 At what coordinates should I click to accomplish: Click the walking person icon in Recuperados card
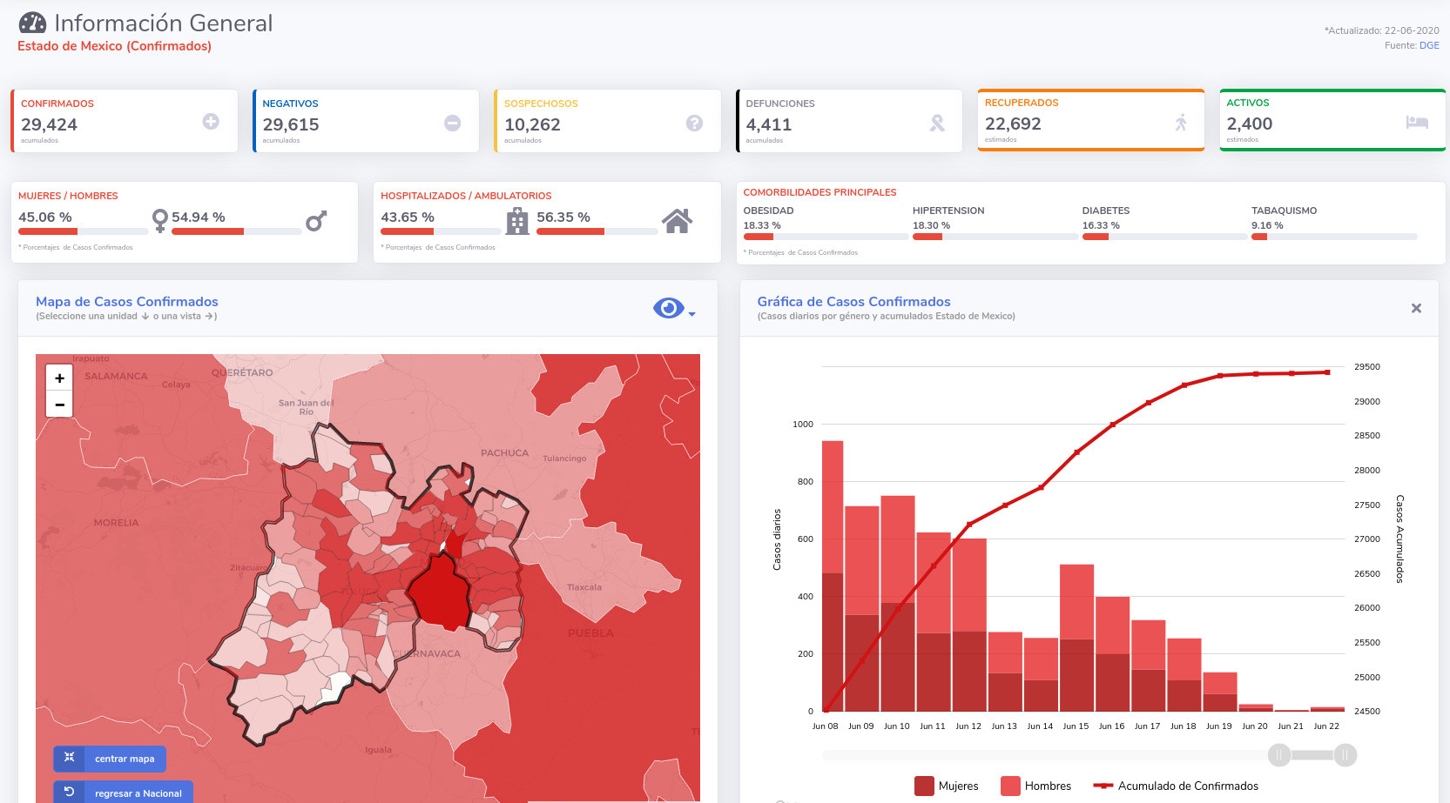(1181, 123)
